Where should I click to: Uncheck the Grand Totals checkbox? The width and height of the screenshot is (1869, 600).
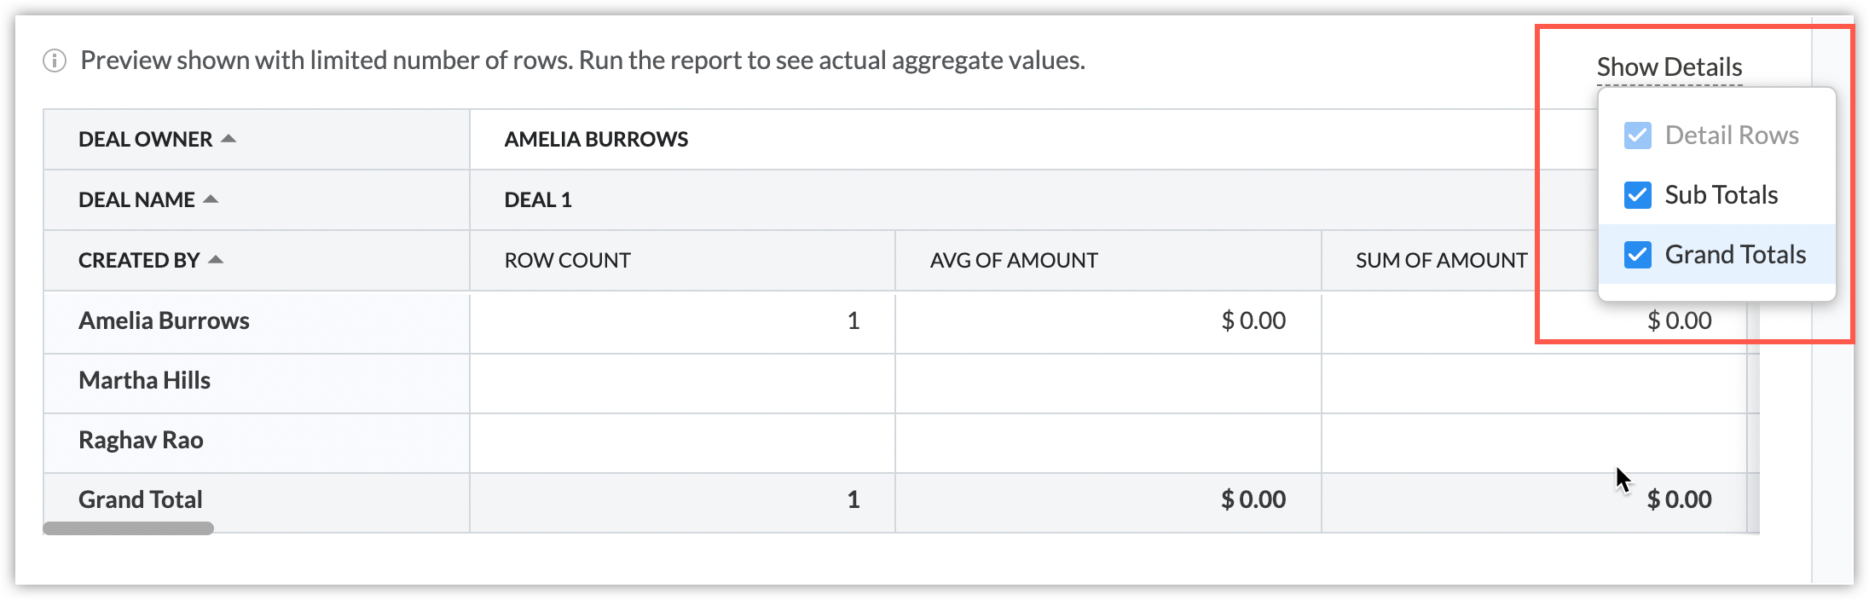(x=1637, y=255)
